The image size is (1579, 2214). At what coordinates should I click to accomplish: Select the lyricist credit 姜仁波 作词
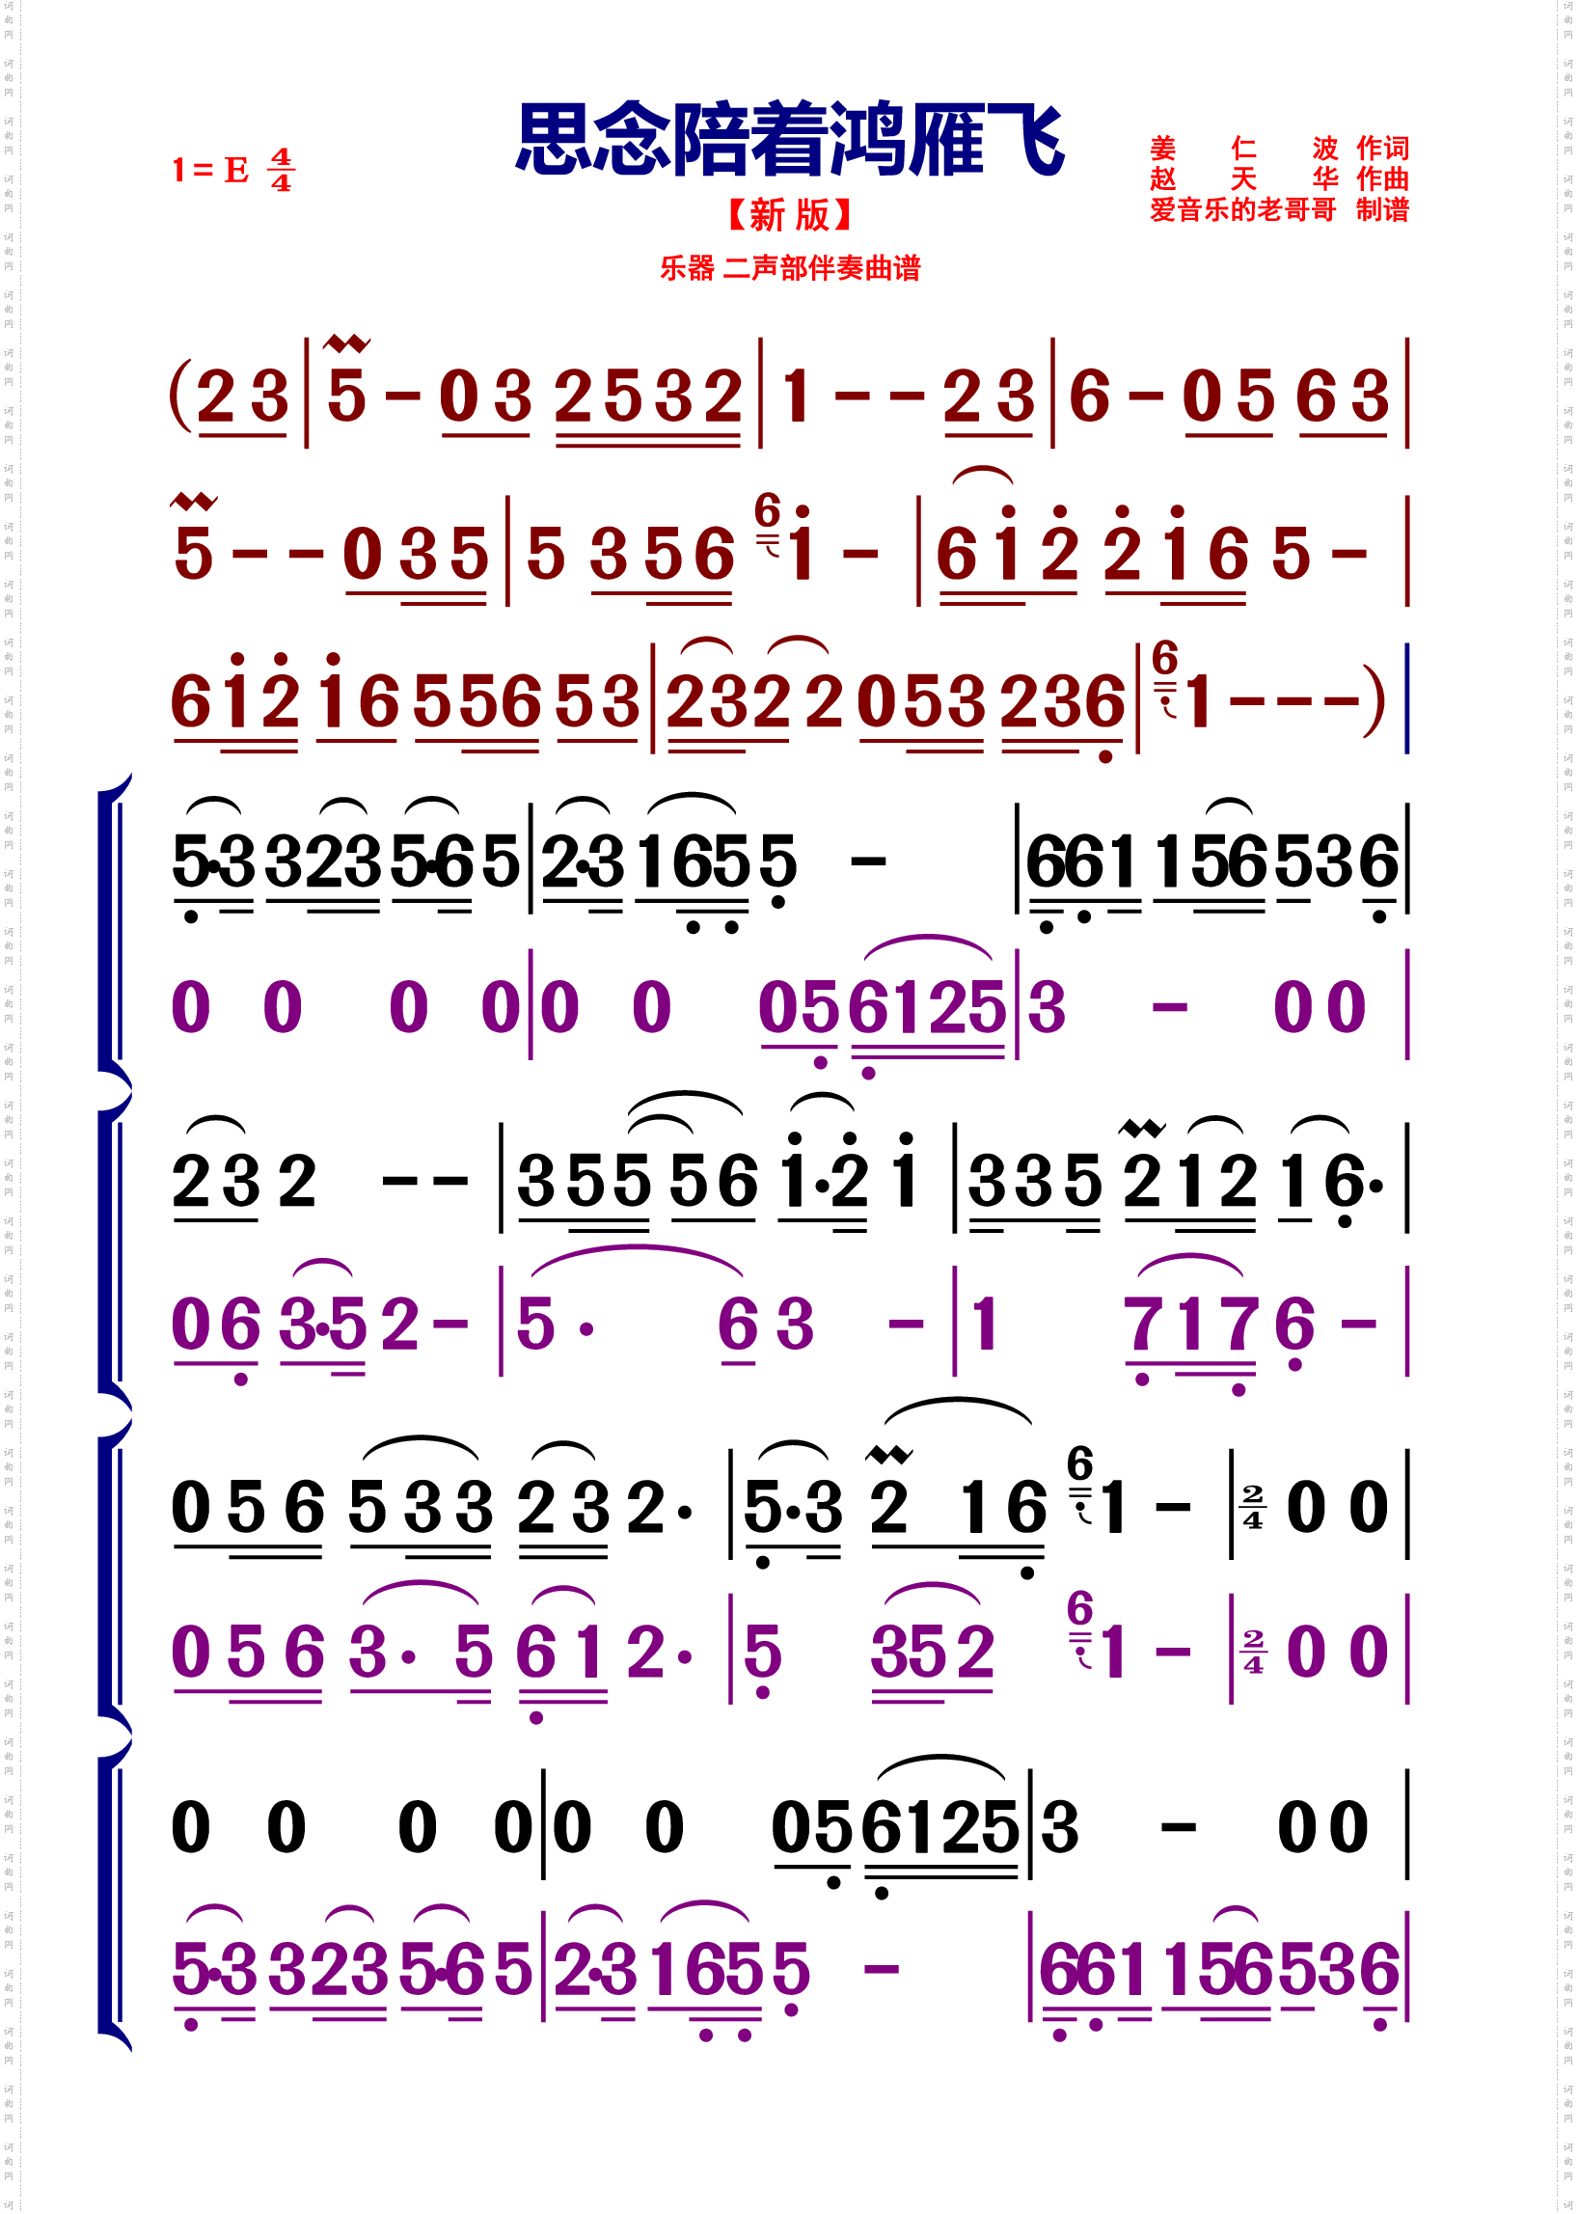click(x=1279, y=149)
